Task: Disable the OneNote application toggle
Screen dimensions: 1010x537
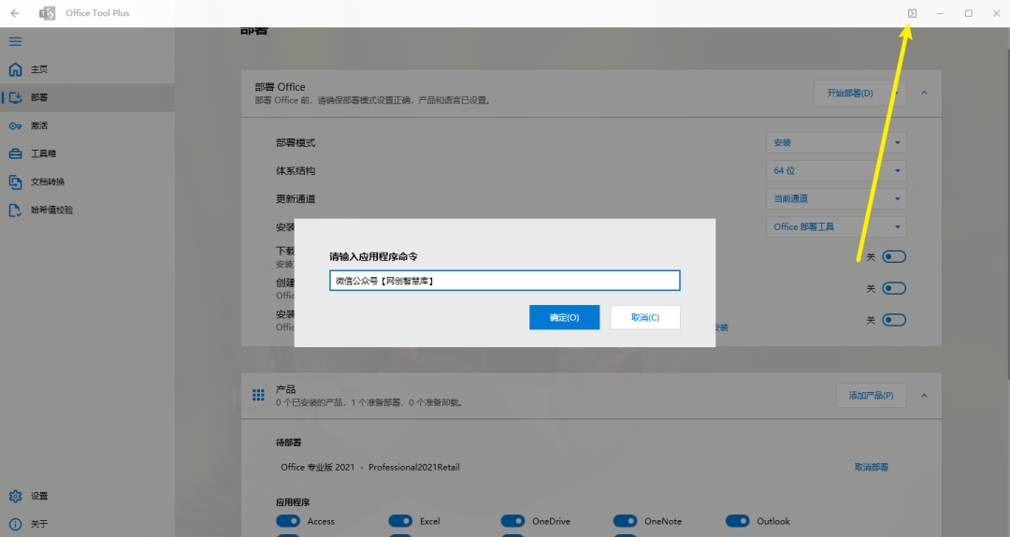Action: tap(625, 521)
